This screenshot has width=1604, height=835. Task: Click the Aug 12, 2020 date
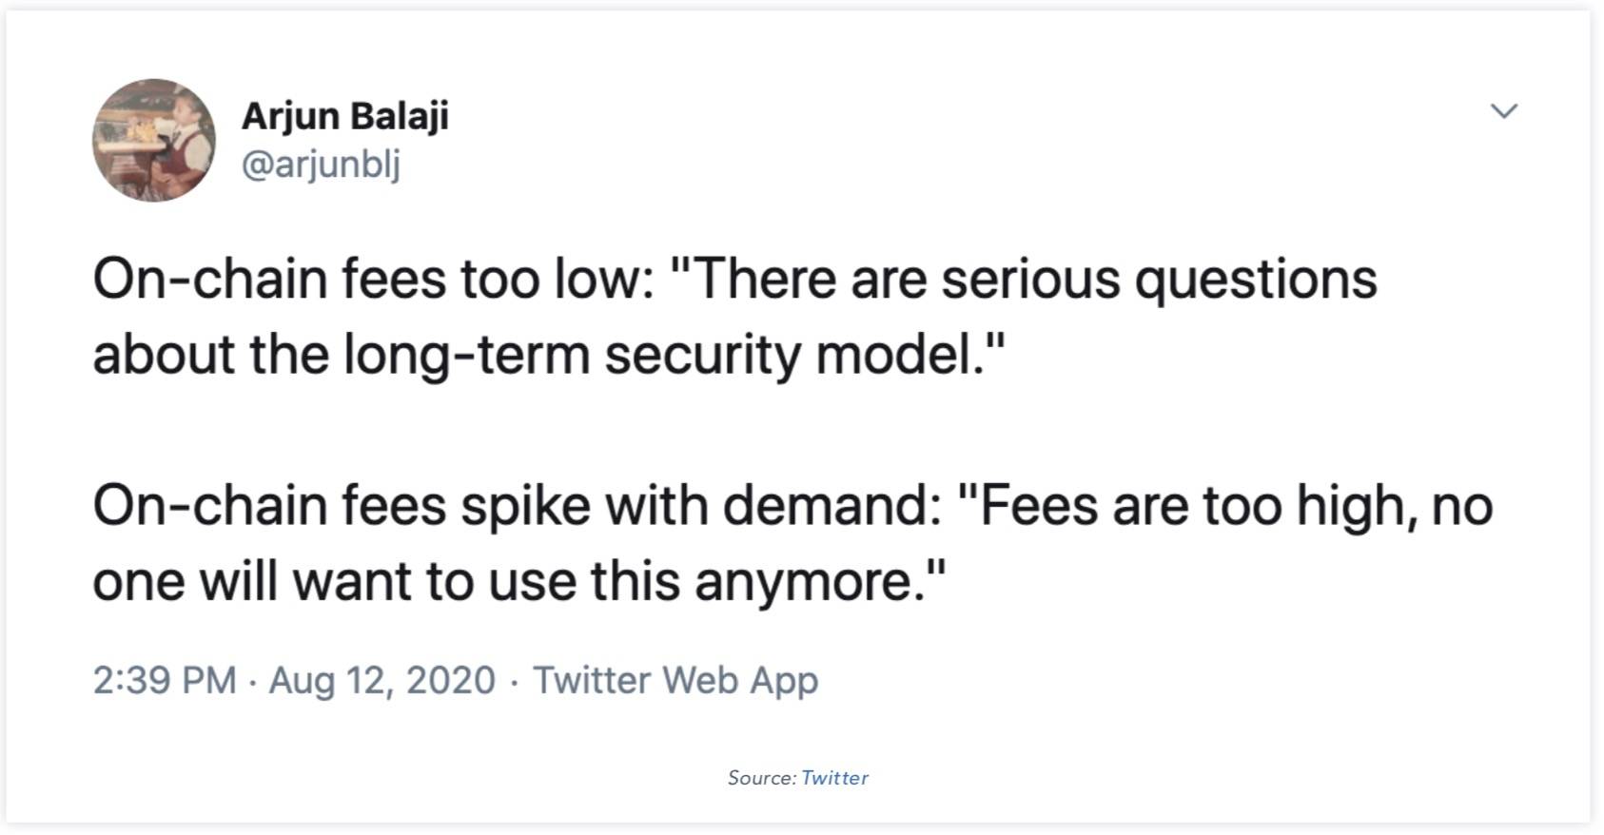381,680
